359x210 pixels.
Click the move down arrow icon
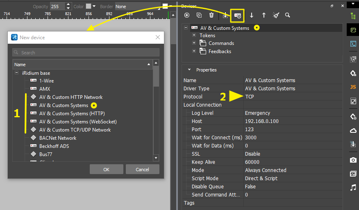click(252, 15)
